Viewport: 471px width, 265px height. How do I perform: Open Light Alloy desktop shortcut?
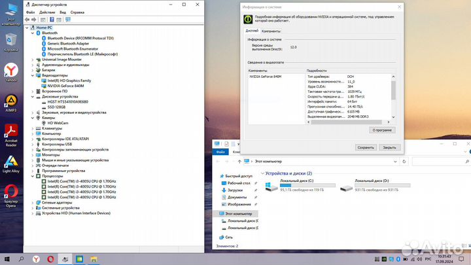click(11, 164)
